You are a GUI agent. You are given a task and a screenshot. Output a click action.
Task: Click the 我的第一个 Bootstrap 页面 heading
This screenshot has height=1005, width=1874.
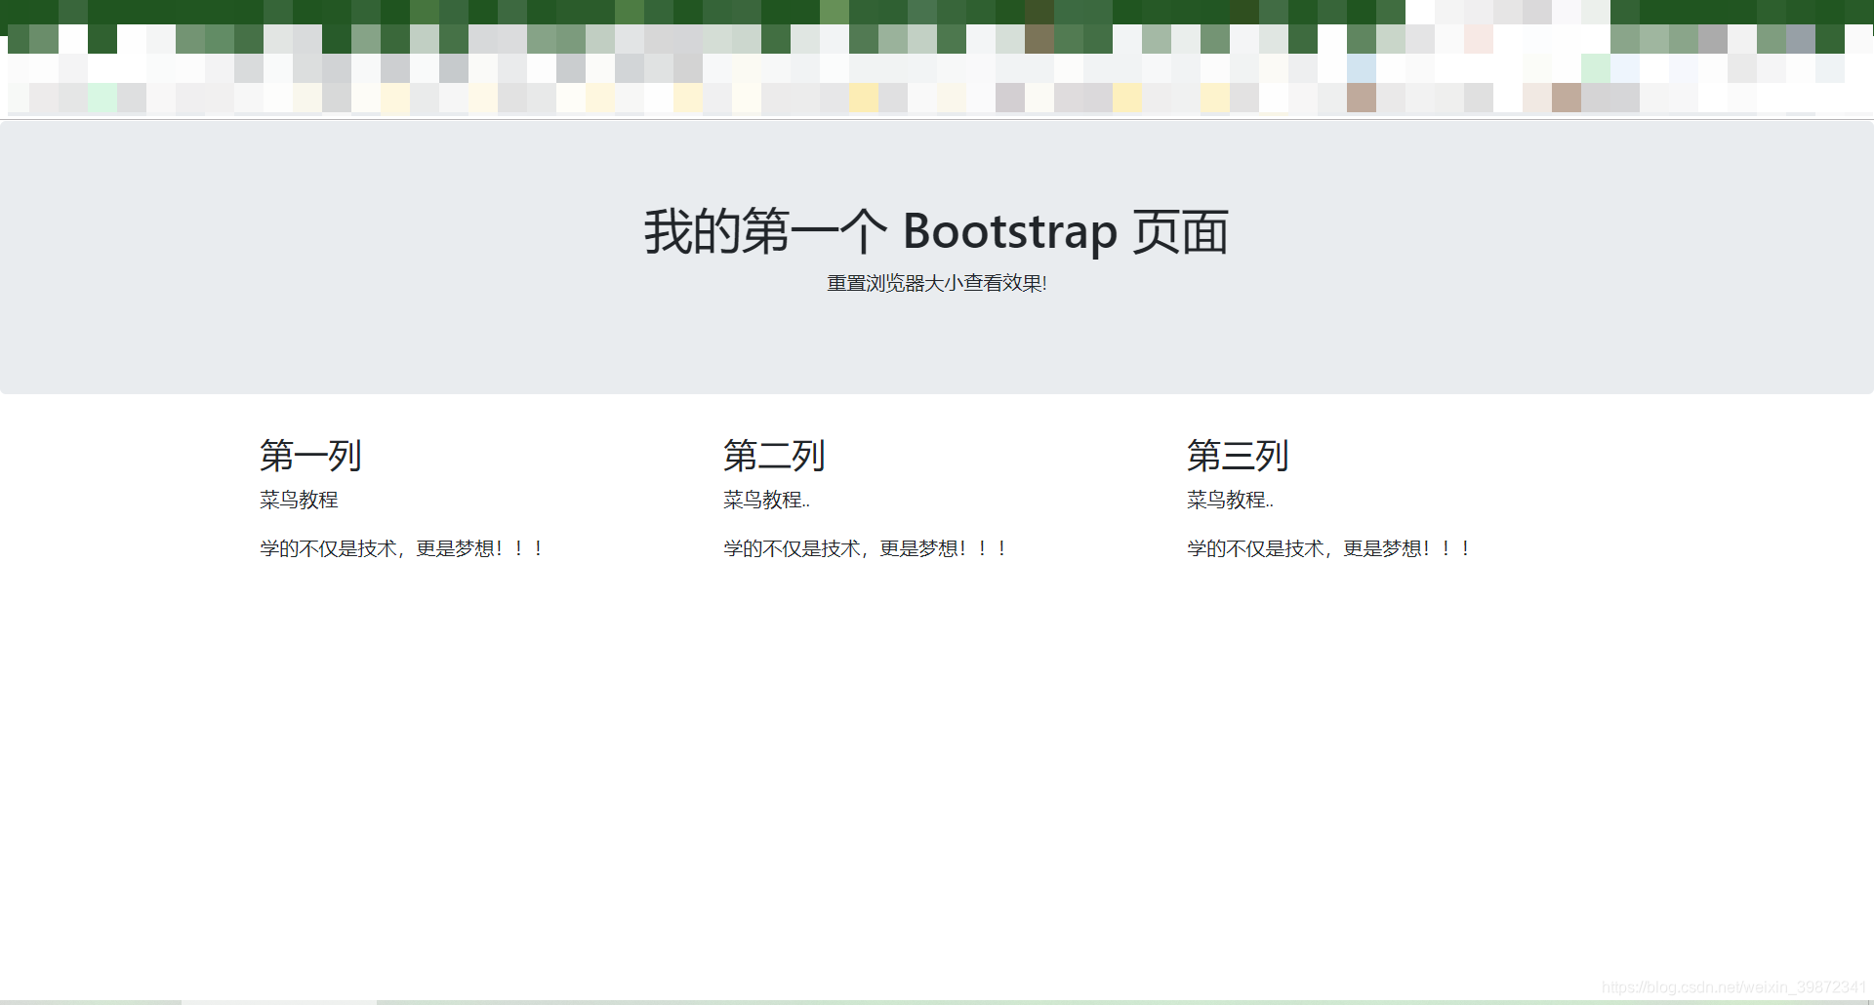point(935,232)
